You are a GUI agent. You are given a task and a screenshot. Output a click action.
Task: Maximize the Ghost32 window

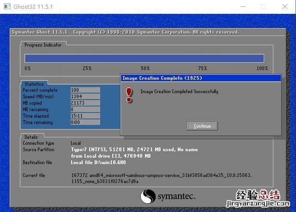(x=264, y=7)
